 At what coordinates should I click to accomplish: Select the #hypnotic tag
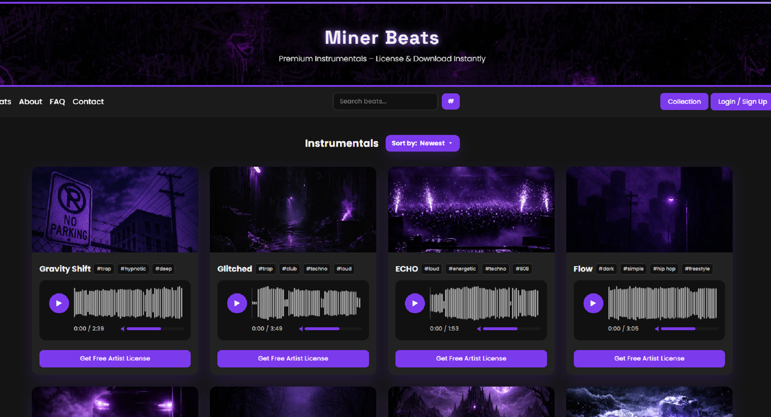click(133, 269)
